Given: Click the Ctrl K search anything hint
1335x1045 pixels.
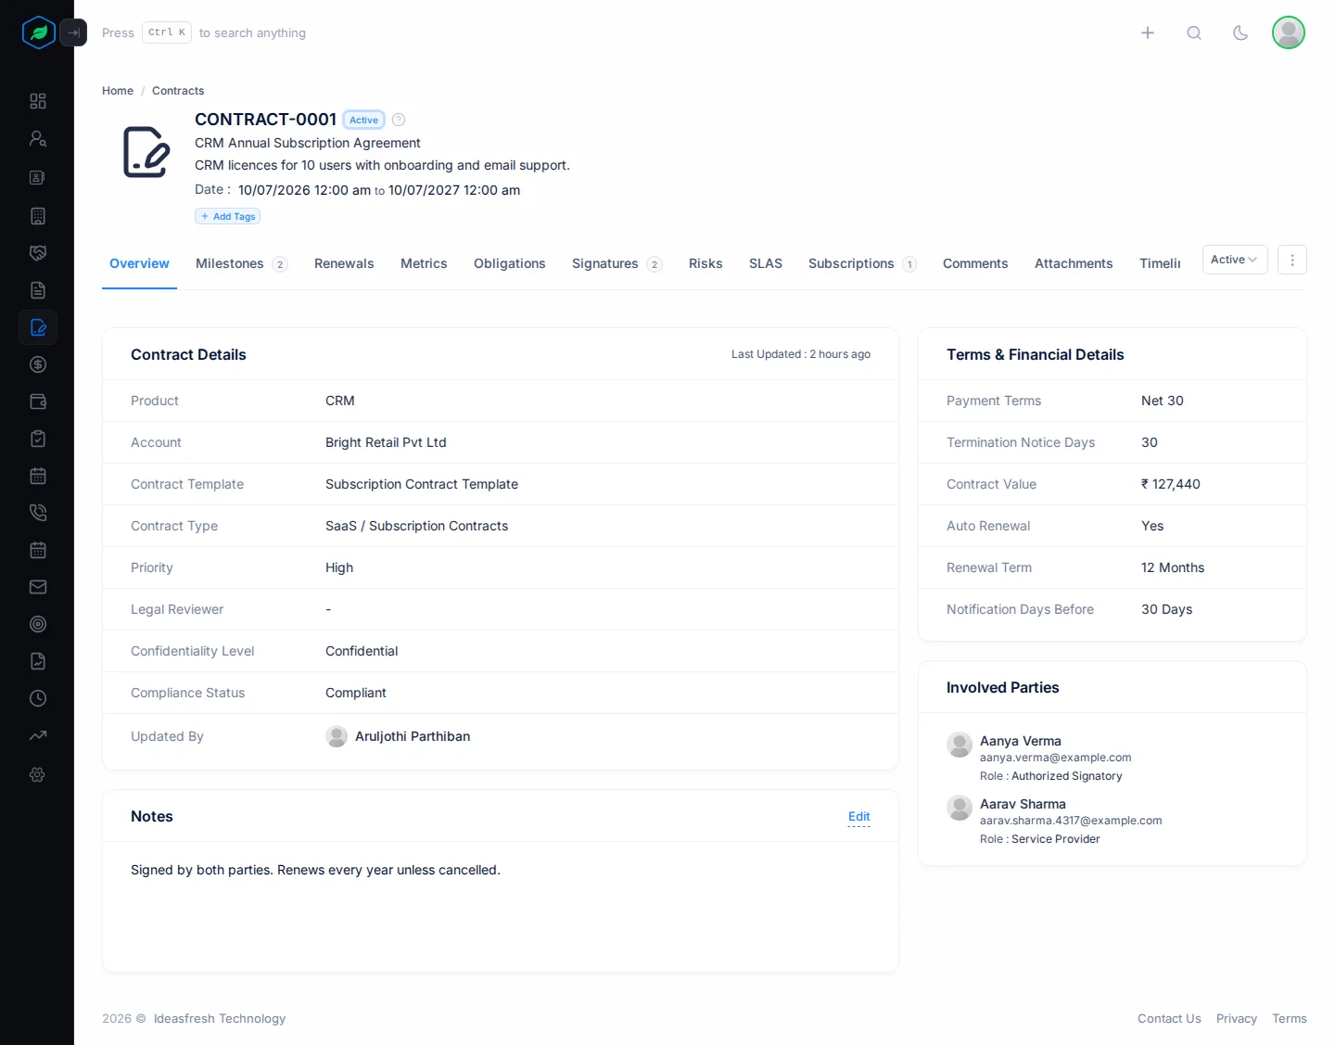Looking at the screenshot, I should pos(204,32).
